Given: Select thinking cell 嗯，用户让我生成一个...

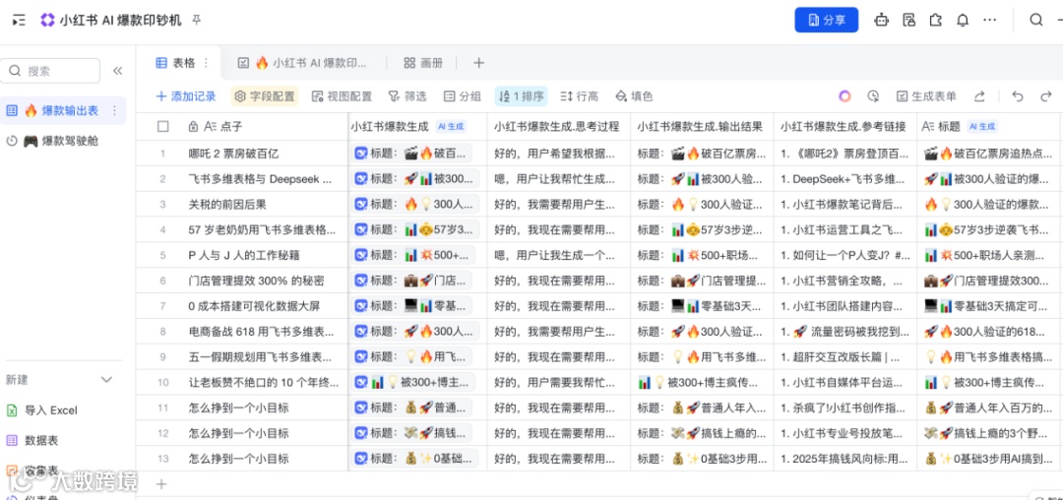Looking at the screenshot, I should (x=559, y=256).
